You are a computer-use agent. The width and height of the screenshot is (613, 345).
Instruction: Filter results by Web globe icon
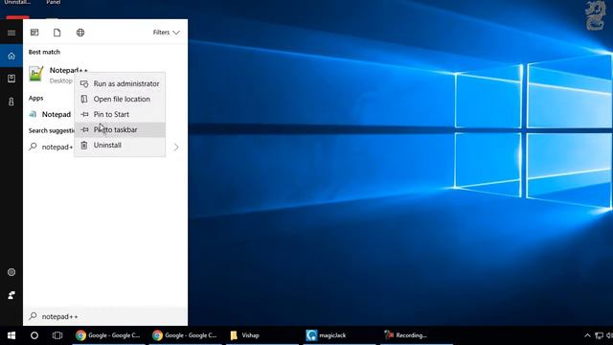[80, 33]
